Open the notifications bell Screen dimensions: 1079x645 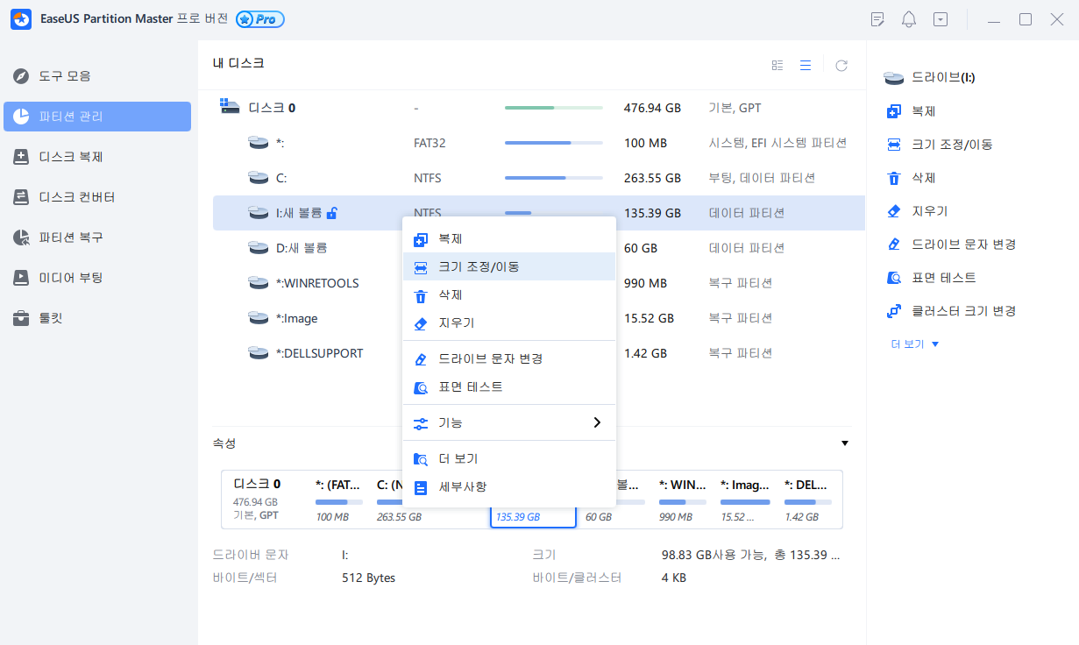click(908, 18)
